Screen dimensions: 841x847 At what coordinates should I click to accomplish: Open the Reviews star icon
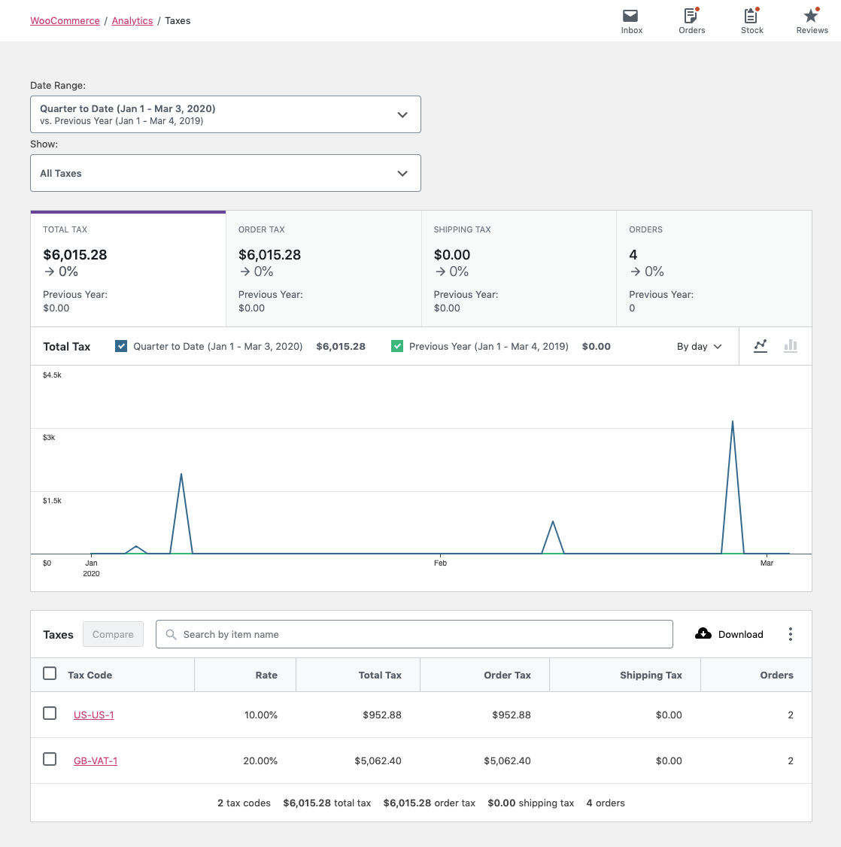click(x=812, y=16)
